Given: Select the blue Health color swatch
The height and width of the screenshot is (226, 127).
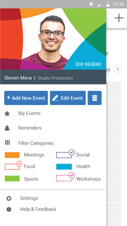Looking at the screenshot, I should 64,167.
